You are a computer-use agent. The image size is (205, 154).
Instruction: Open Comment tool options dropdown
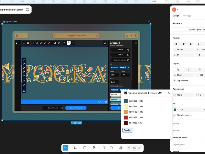point(115,148)
